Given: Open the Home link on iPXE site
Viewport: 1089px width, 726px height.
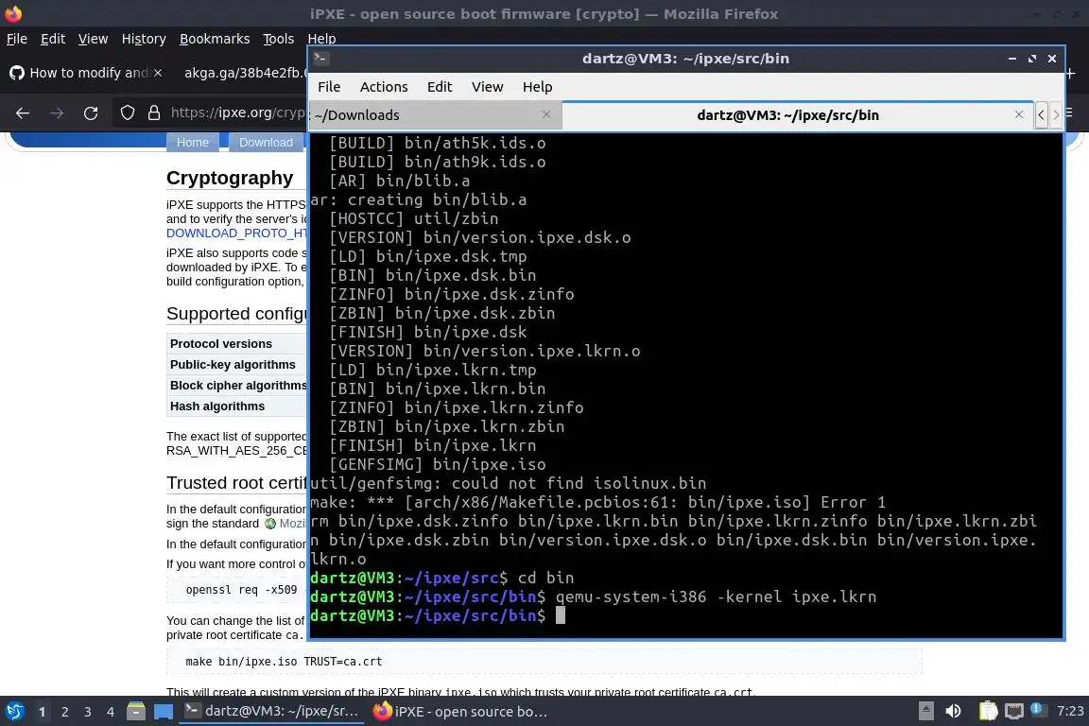Looking at the screenshot, I should click(193, 142).
